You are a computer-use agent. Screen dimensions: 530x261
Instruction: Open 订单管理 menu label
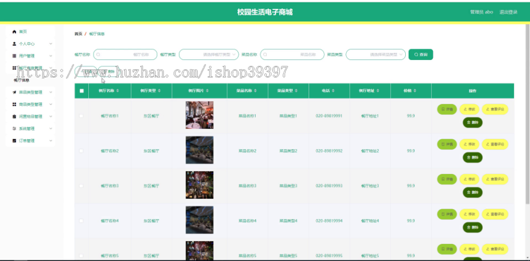[x=26, y=140]
